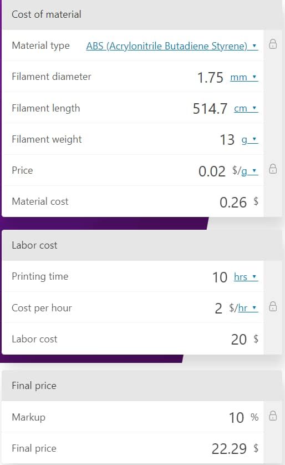Change the printing time unit from hrs
The width and height of the screenshot is (285, 465).
246,277
